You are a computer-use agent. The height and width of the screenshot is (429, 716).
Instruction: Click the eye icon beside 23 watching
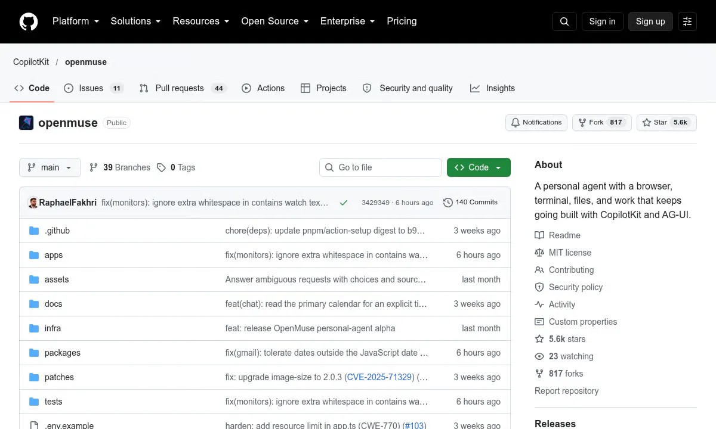pyautogui.click(x=539, y=356)
